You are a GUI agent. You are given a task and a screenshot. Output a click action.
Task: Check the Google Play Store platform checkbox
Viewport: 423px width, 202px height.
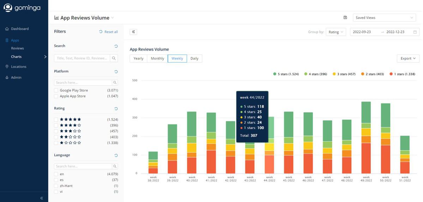(x=56, y=90)
